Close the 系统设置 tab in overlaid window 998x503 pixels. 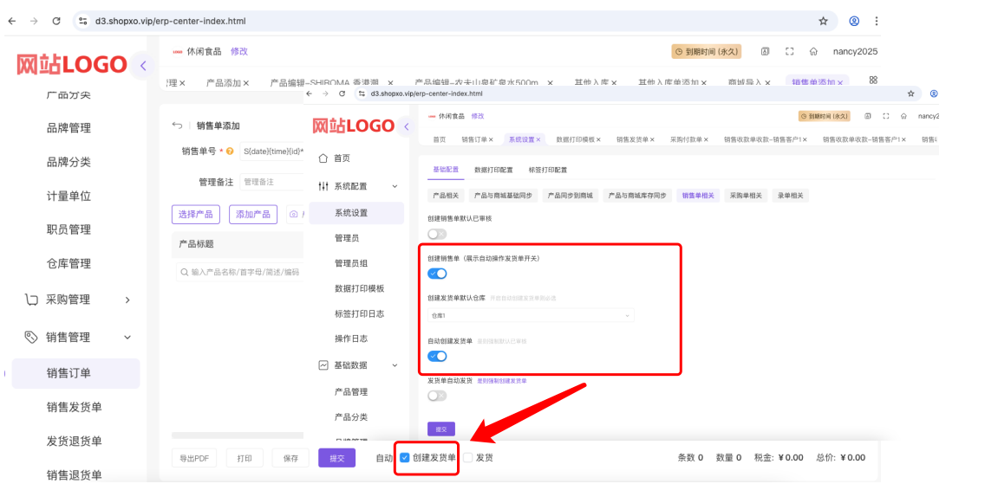(x=538, y=140)
